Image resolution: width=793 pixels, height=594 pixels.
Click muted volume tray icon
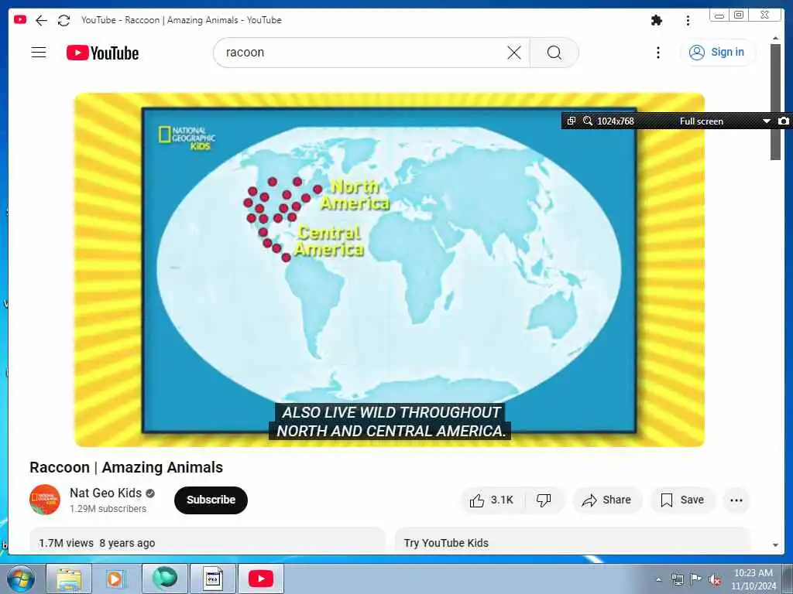[x=715, y=580]
